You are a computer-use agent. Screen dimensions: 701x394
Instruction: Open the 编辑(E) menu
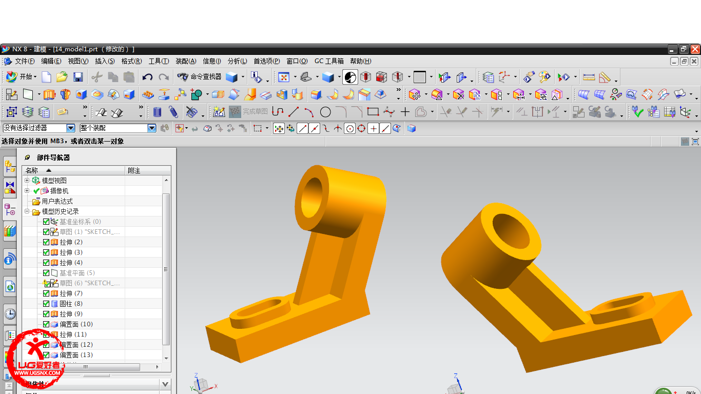click(x=51, y=61)
